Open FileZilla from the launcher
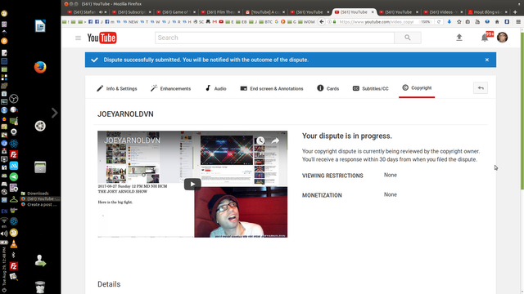Image resolution: width=524 pixels, height=294 pixels. (x=14, y=154)
